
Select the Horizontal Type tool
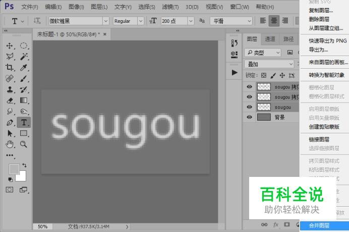24,122
